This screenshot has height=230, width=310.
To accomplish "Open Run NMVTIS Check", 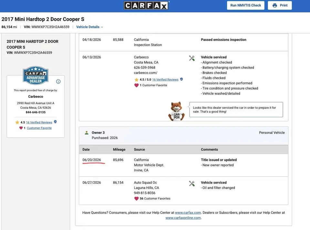I will coord(245,5).
